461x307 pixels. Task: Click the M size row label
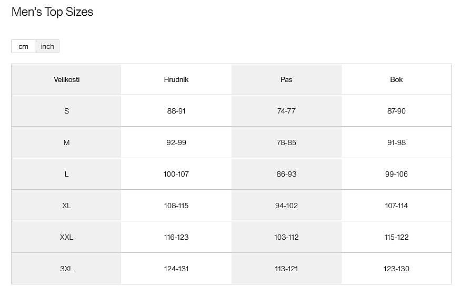pos(67,142)
